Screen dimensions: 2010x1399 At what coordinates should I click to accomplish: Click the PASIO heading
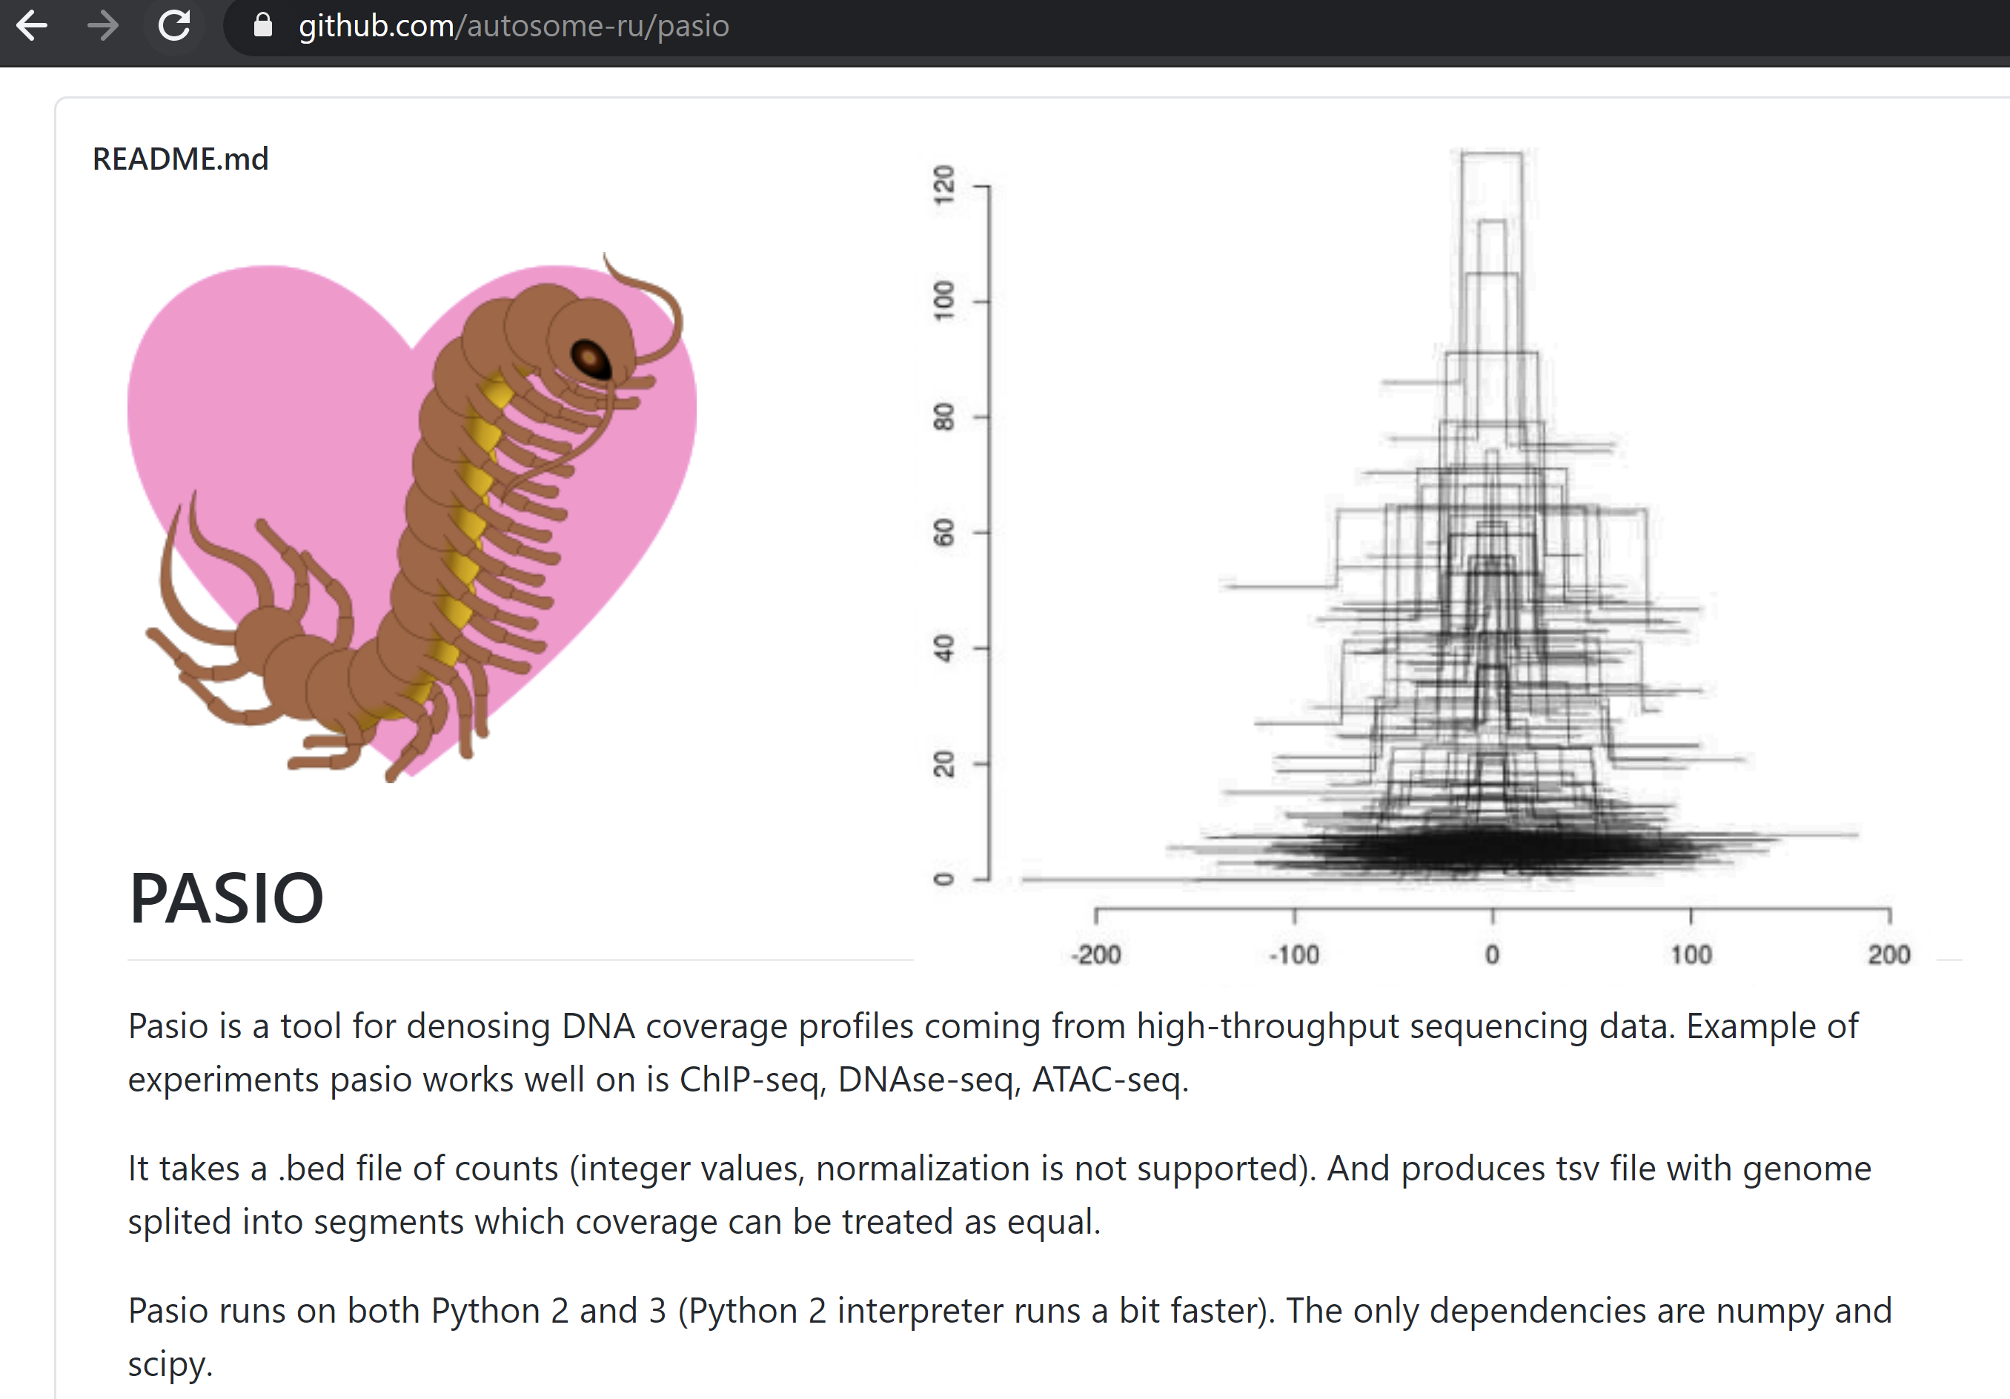pyautogui.click(x=226, y=899)
